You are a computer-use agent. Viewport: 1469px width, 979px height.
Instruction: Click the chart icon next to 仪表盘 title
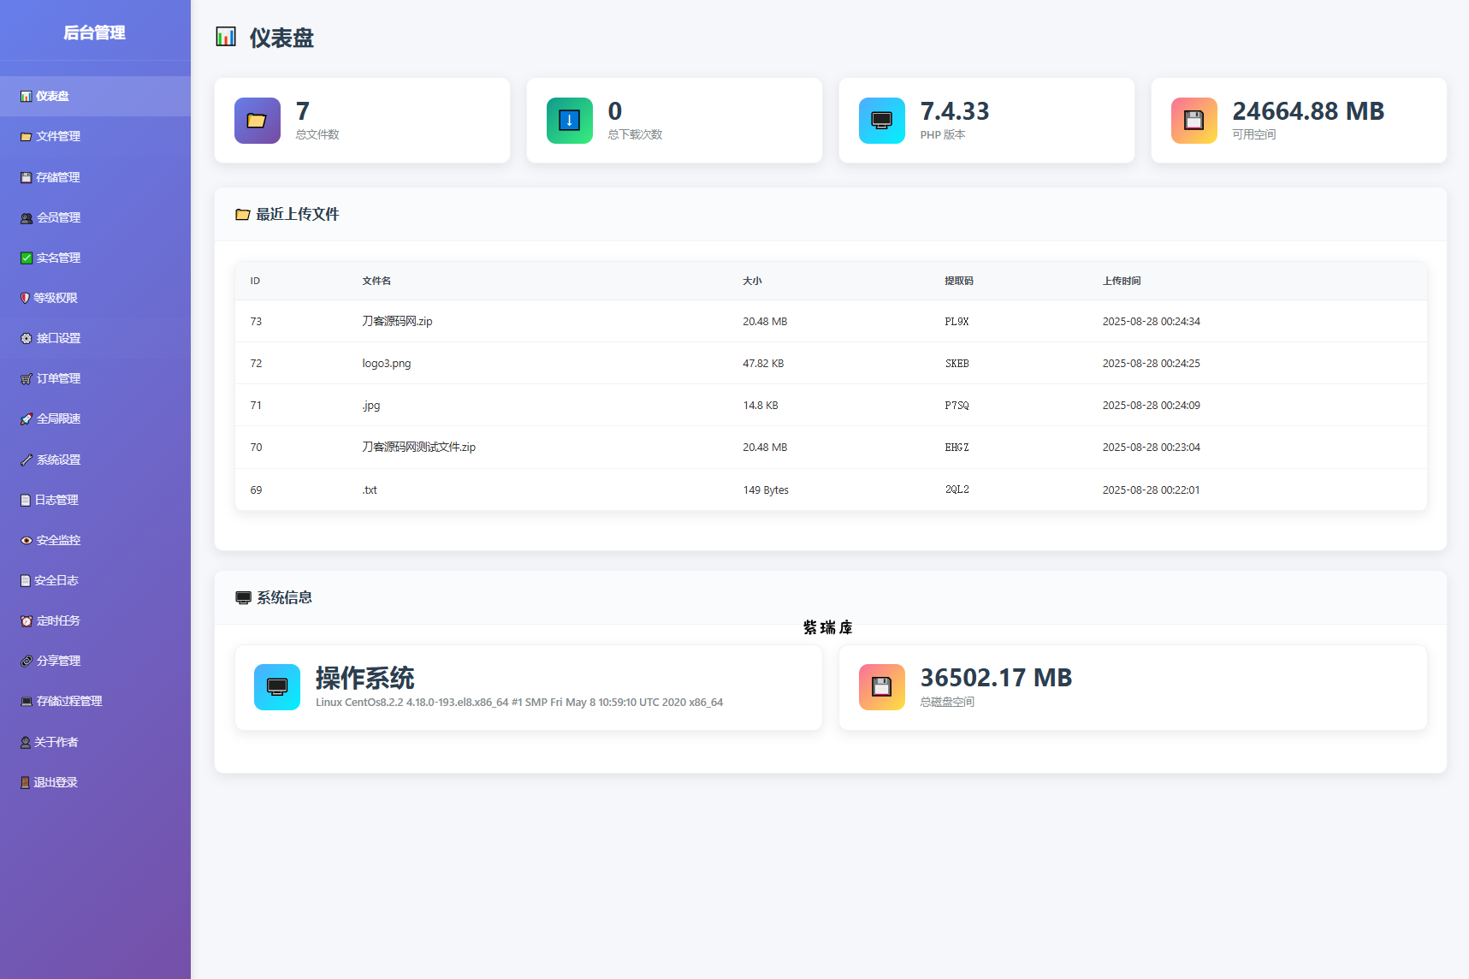point(226,37)
